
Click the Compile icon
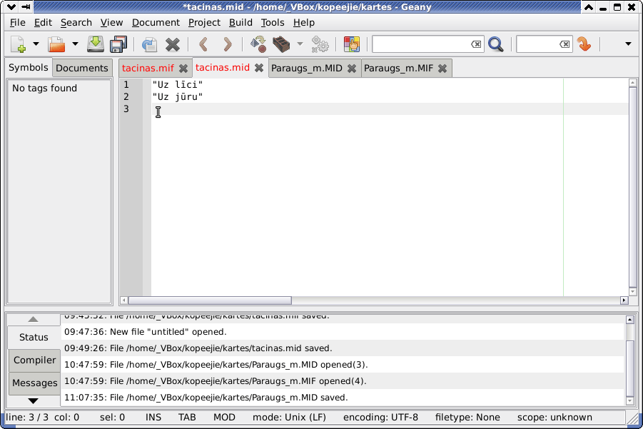[258, 44]
